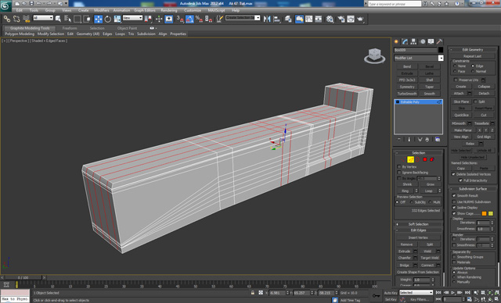Click the QuickSlice button
501x303 pixels.
[x=461, y=115]
